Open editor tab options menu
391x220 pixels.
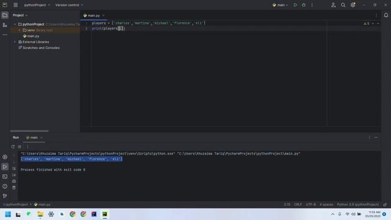pyautogui.click(x=376, y=15)
